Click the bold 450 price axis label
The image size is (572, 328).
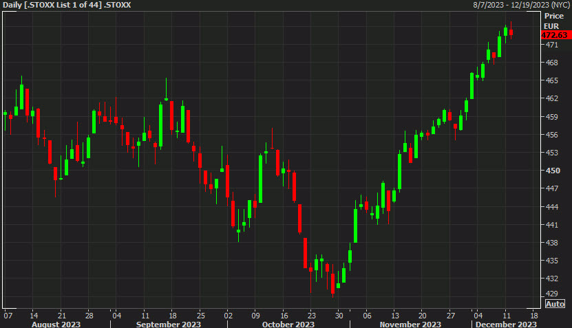pyautogui.click(x=552, y=171)
